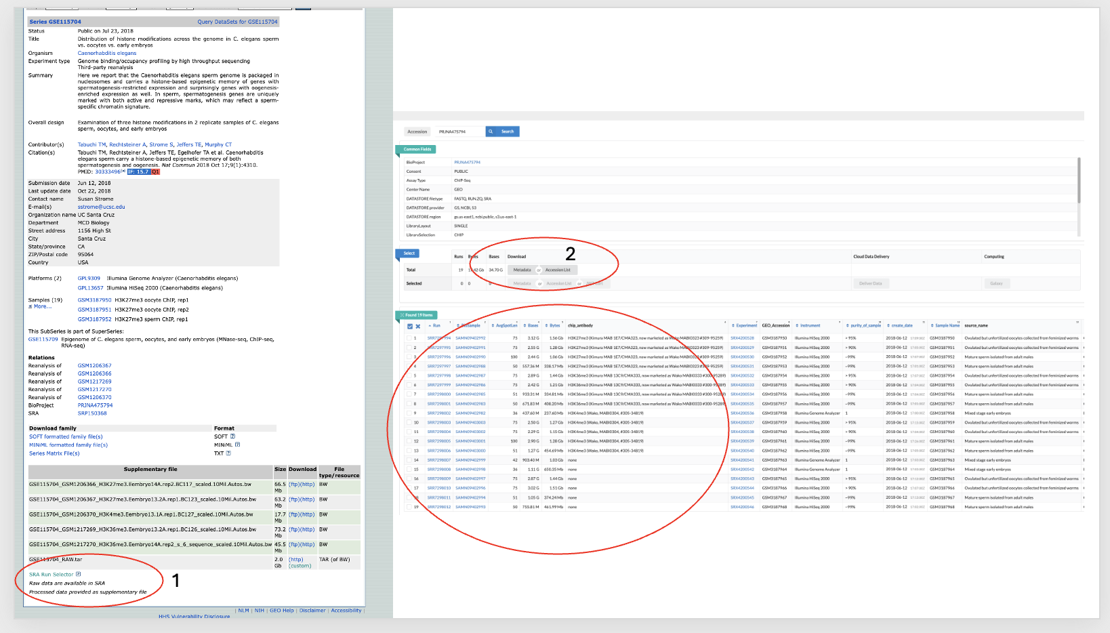Screen dimensions: 1110x633
Task: Tick the checkbox for run row 1
Action: (409, 338)
